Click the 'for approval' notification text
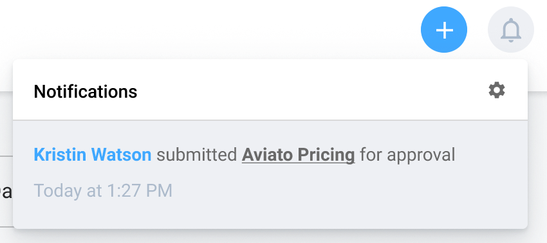This screenshot has height=243, width=547. pos(407,154)
